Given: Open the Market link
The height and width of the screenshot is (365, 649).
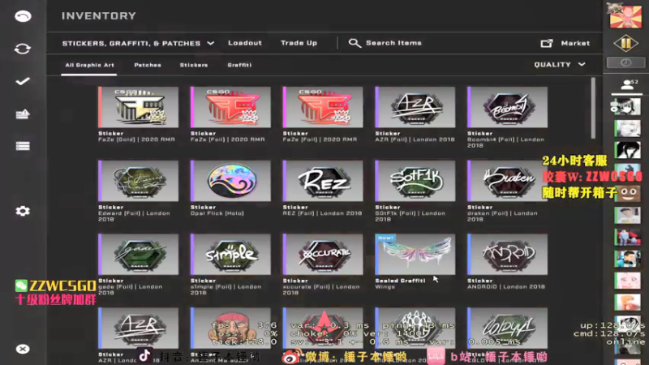Looking at the screenshot, I should click(575, 43).
